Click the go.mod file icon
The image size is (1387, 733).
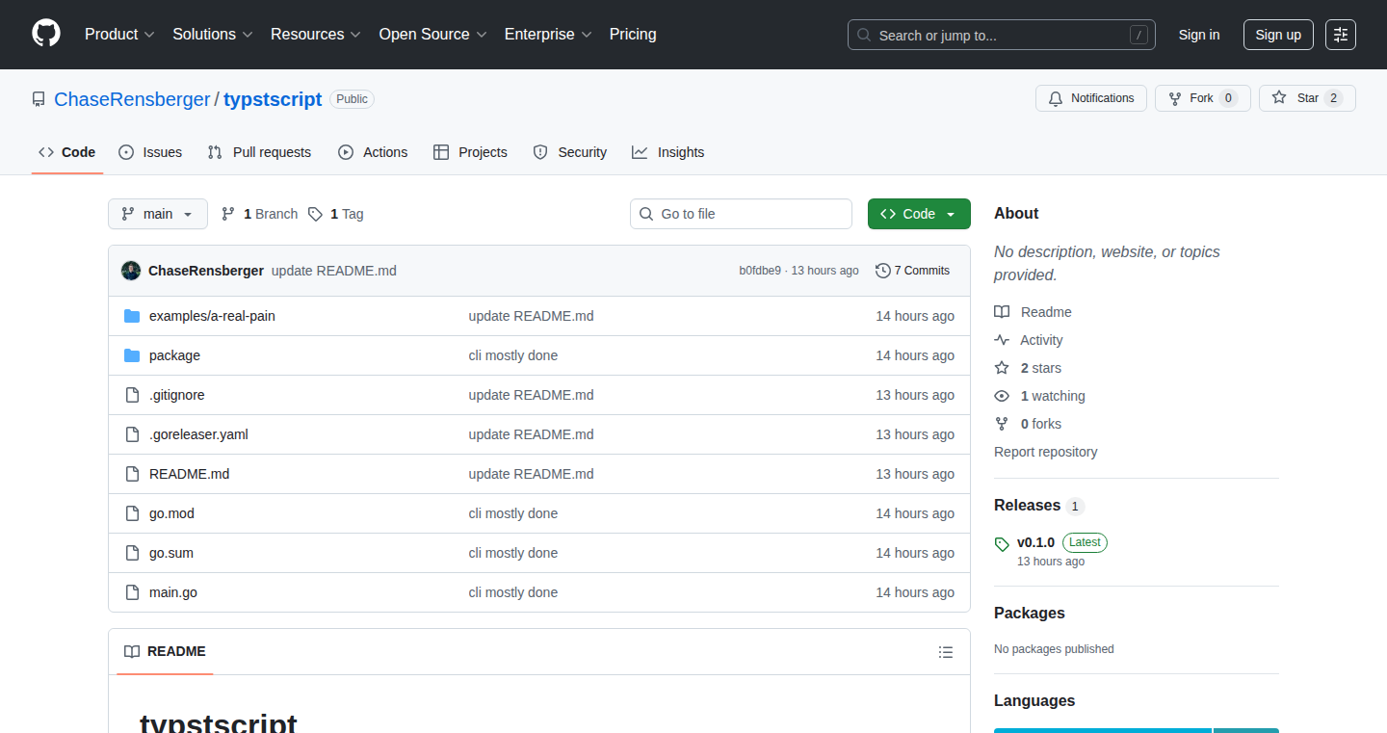click(132, 513)
